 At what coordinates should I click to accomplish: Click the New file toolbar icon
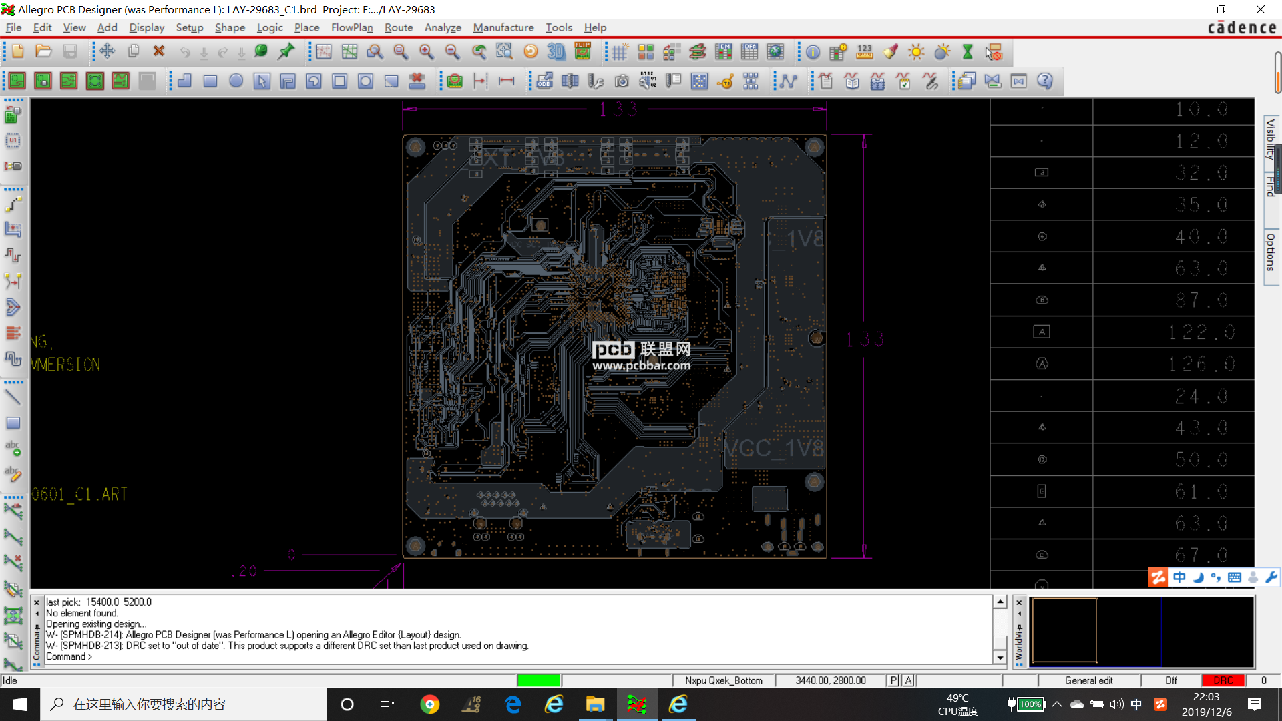pyautogui.click(x=18, y=52)
